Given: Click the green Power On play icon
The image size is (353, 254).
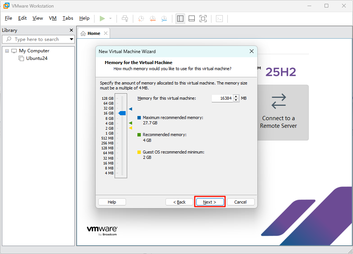Looking at the screenshot, I should [102, 19].
